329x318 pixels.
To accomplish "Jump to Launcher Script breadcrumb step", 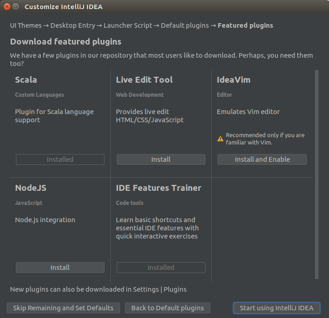I will (x=128, y=25).
